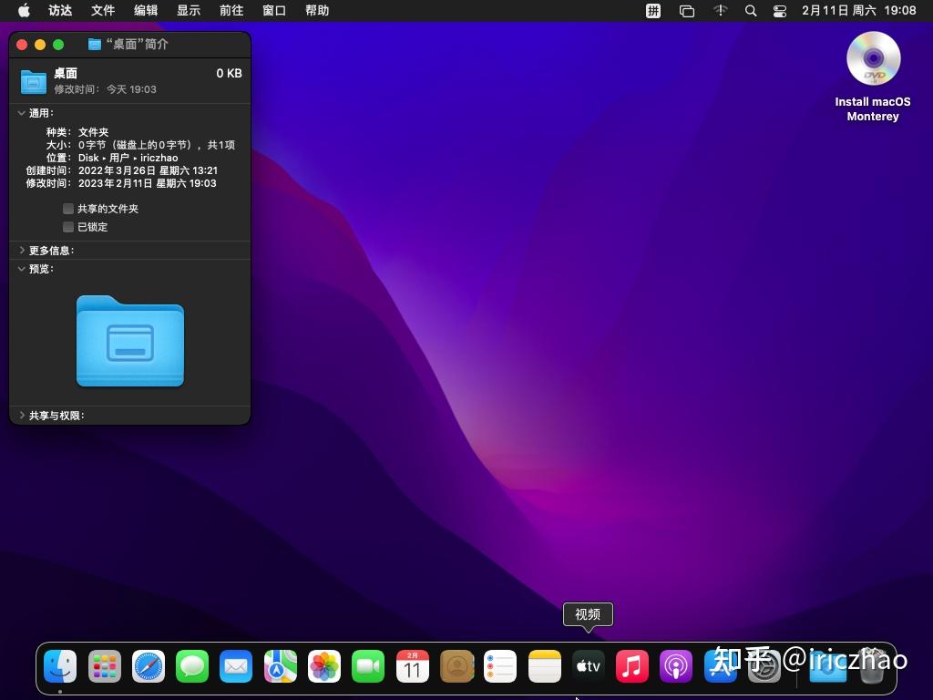Check the 已锁定 checkbox
Viewport: 933px width, 700px height.
67,227
